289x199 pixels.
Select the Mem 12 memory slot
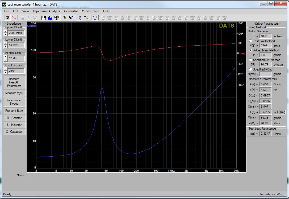pos(173,18)
